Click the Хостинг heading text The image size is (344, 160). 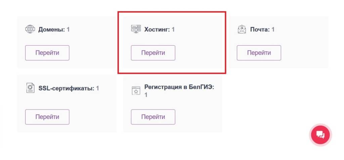pyautogui.click(x=157, y=30)
